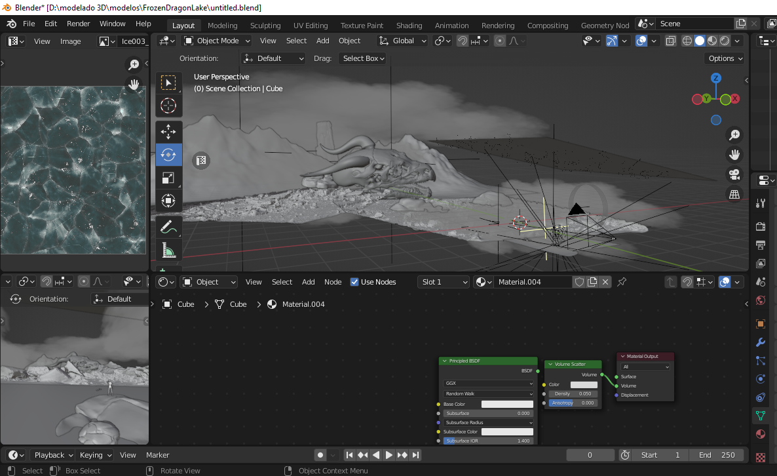Toggle X-ray mode
This screenshot has width=777, height=476.
(x=670, y=41)
